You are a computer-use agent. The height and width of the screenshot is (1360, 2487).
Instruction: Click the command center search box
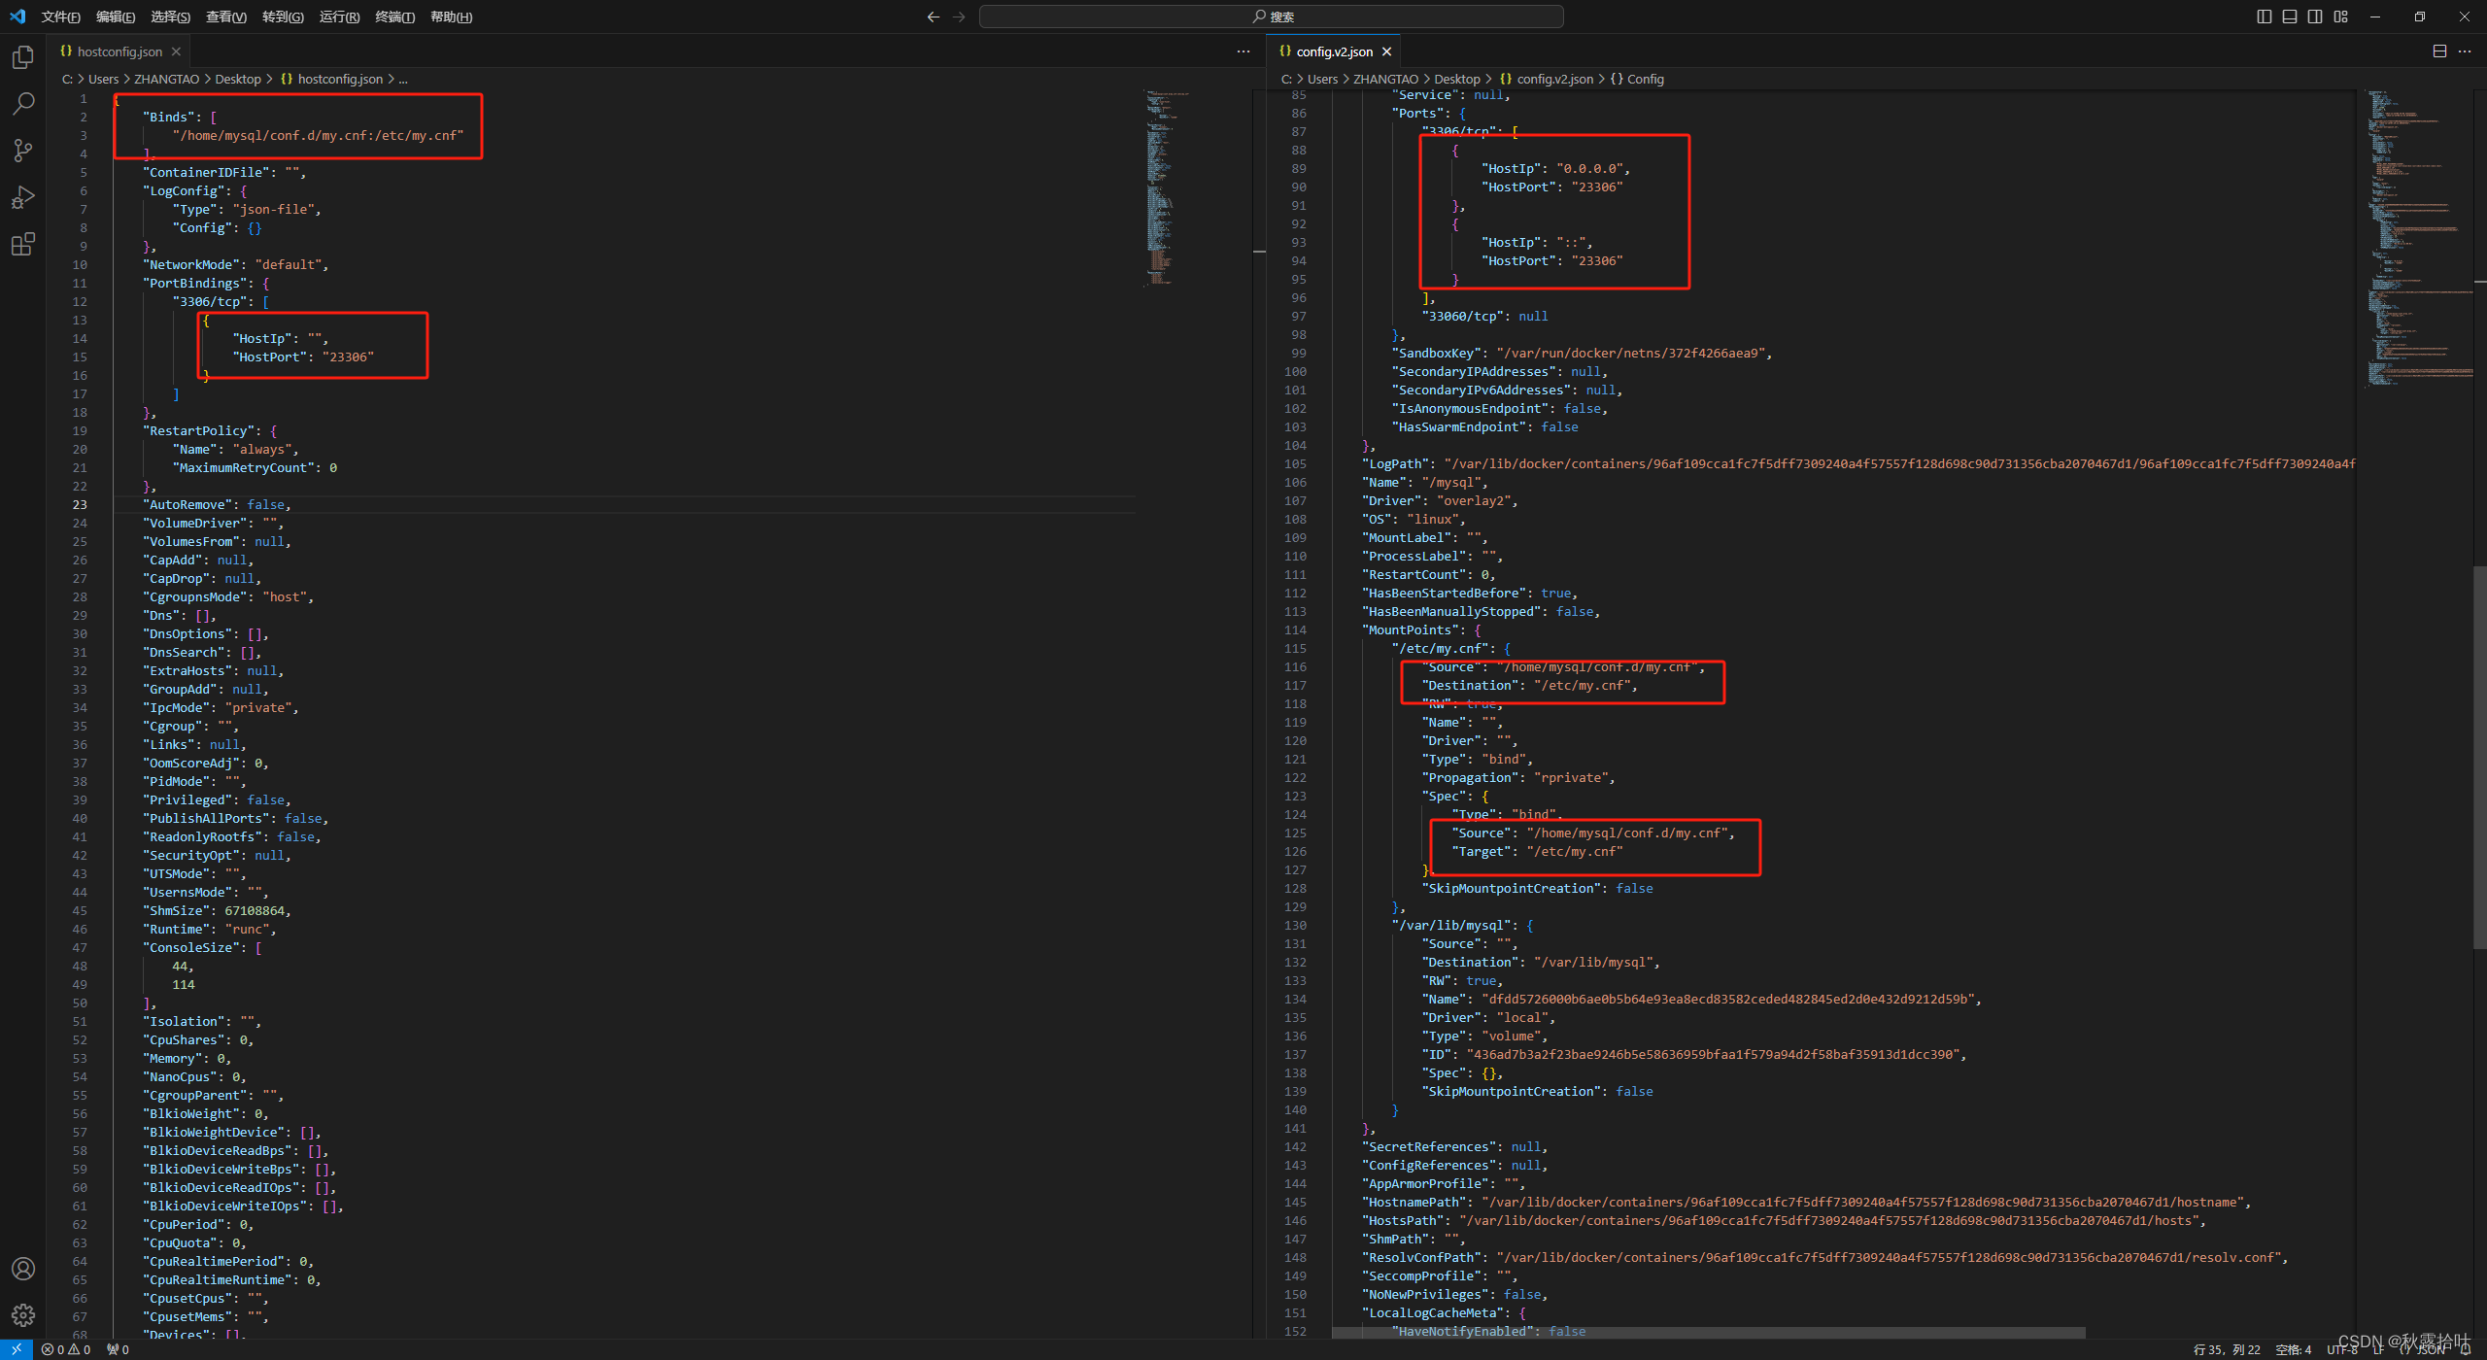point(1271,17)
